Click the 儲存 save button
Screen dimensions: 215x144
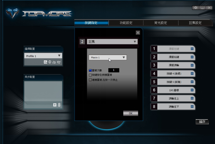point(202,122)
